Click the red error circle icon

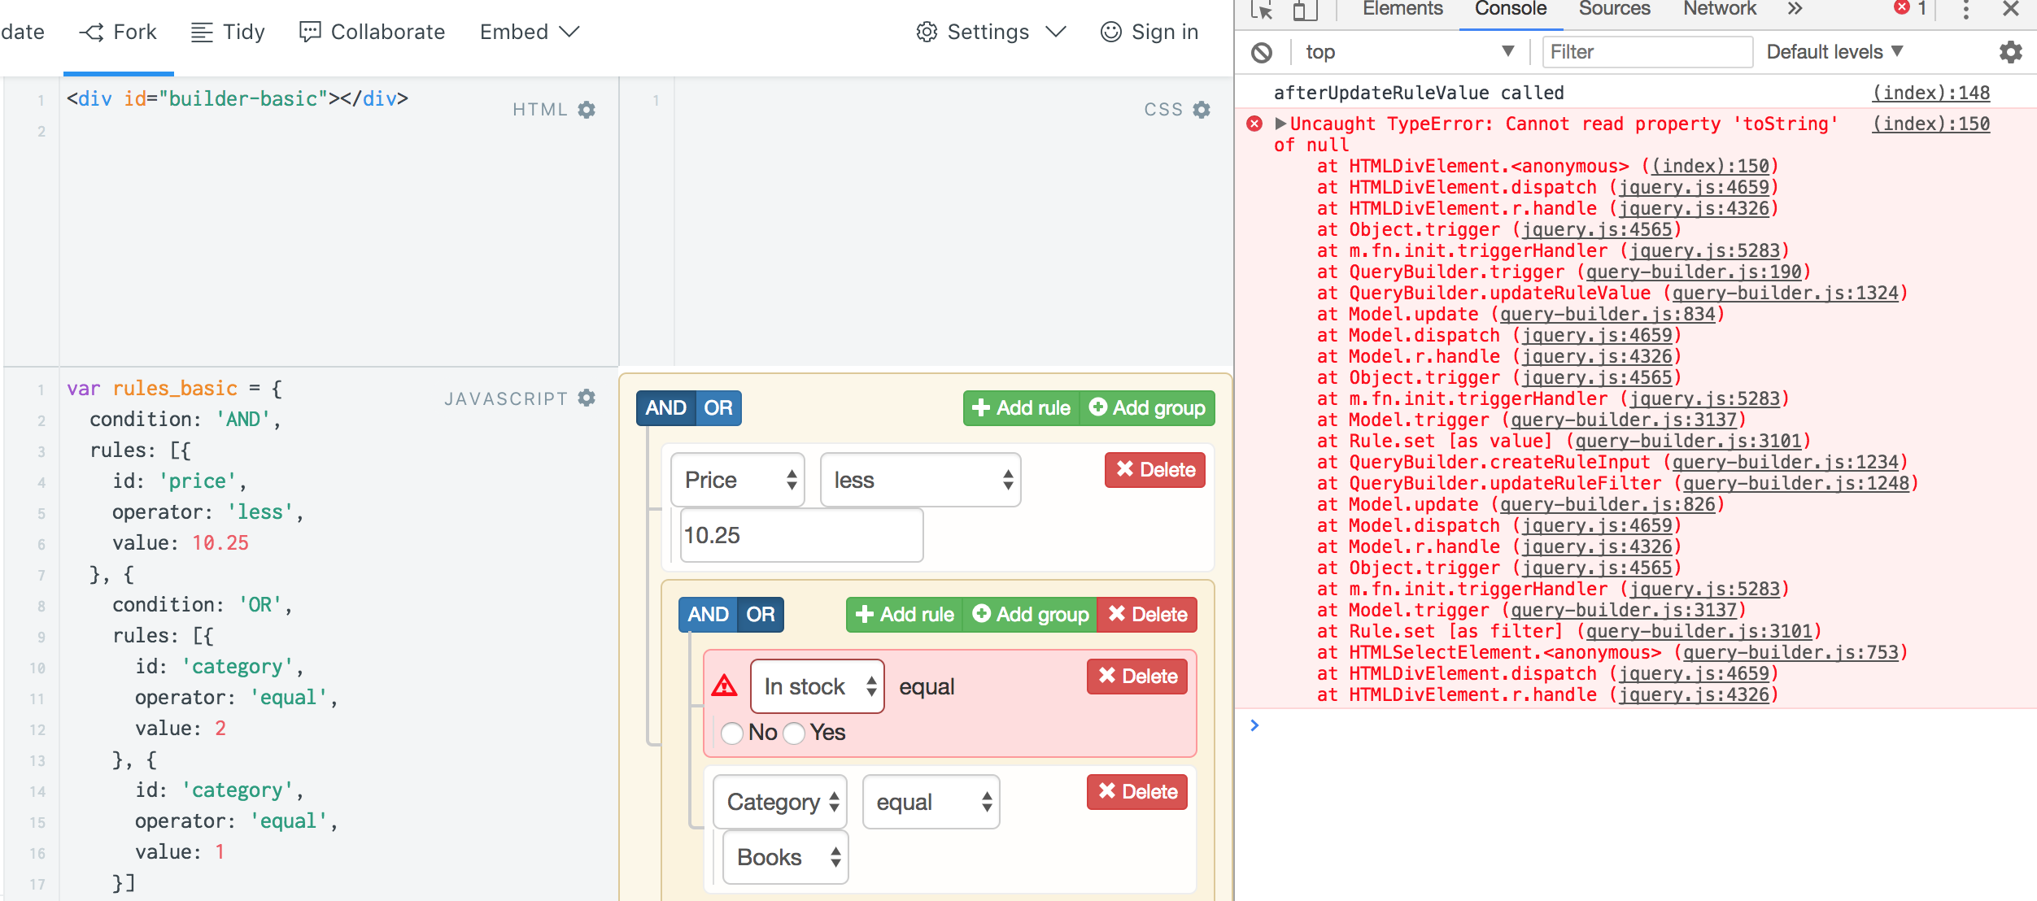tap(1255, 124)
